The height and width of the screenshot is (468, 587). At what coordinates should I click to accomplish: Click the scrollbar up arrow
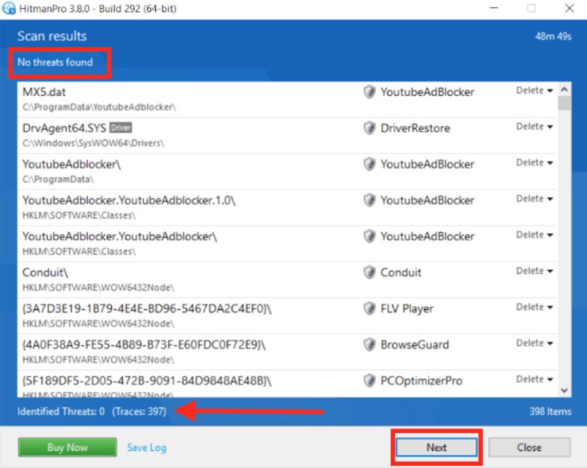click(564, 89)
